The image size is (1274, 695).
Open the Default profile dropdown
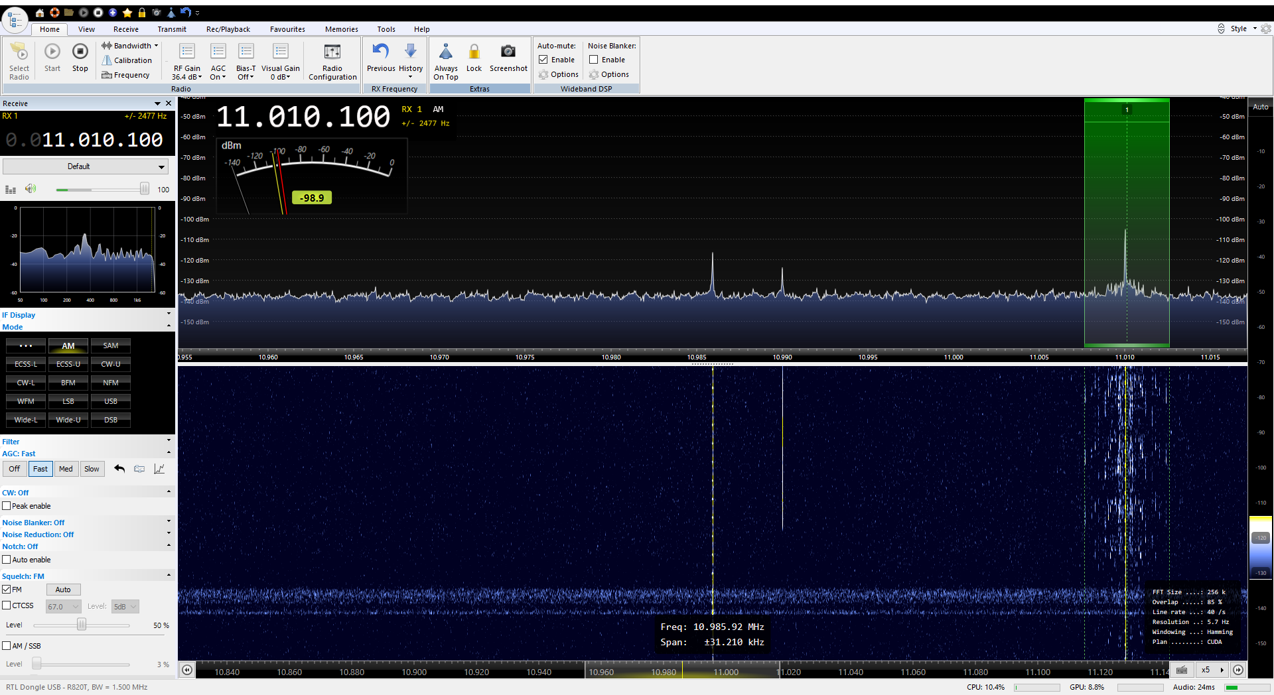[86, 166]
